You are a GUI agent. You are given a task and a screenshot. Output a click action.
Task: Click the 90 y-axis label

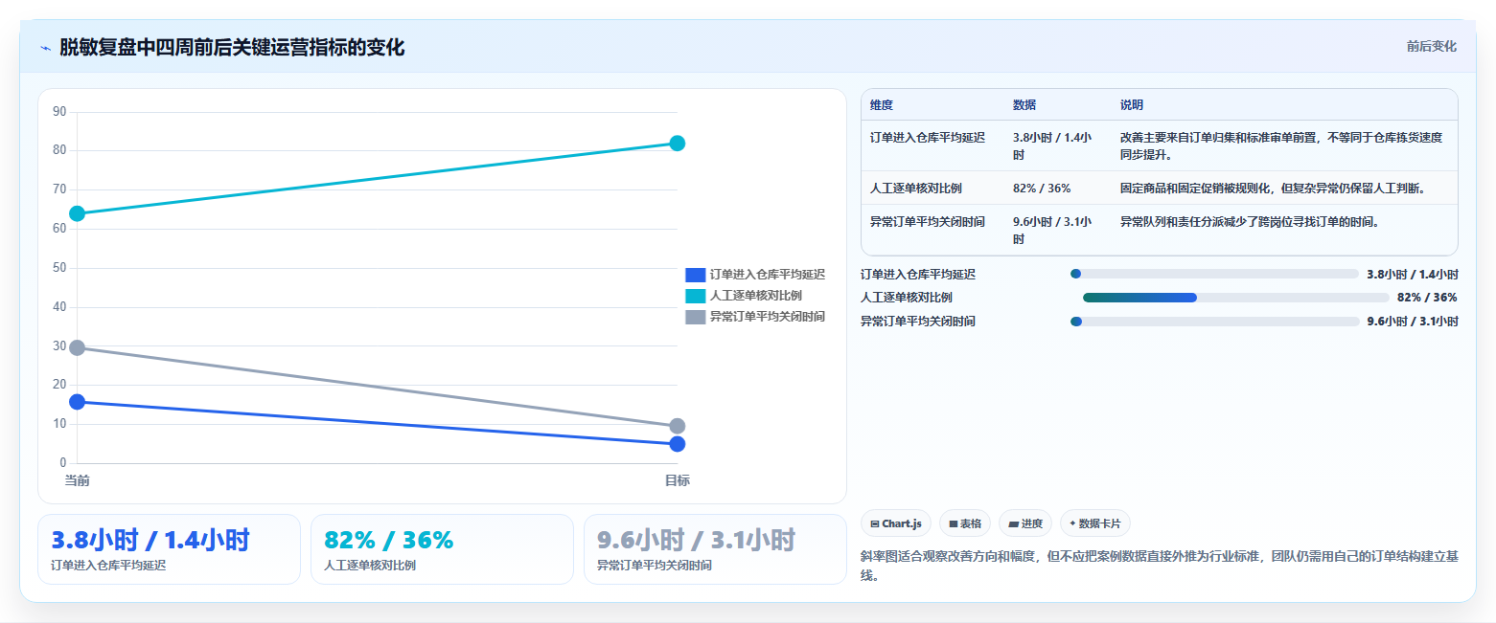59,112
